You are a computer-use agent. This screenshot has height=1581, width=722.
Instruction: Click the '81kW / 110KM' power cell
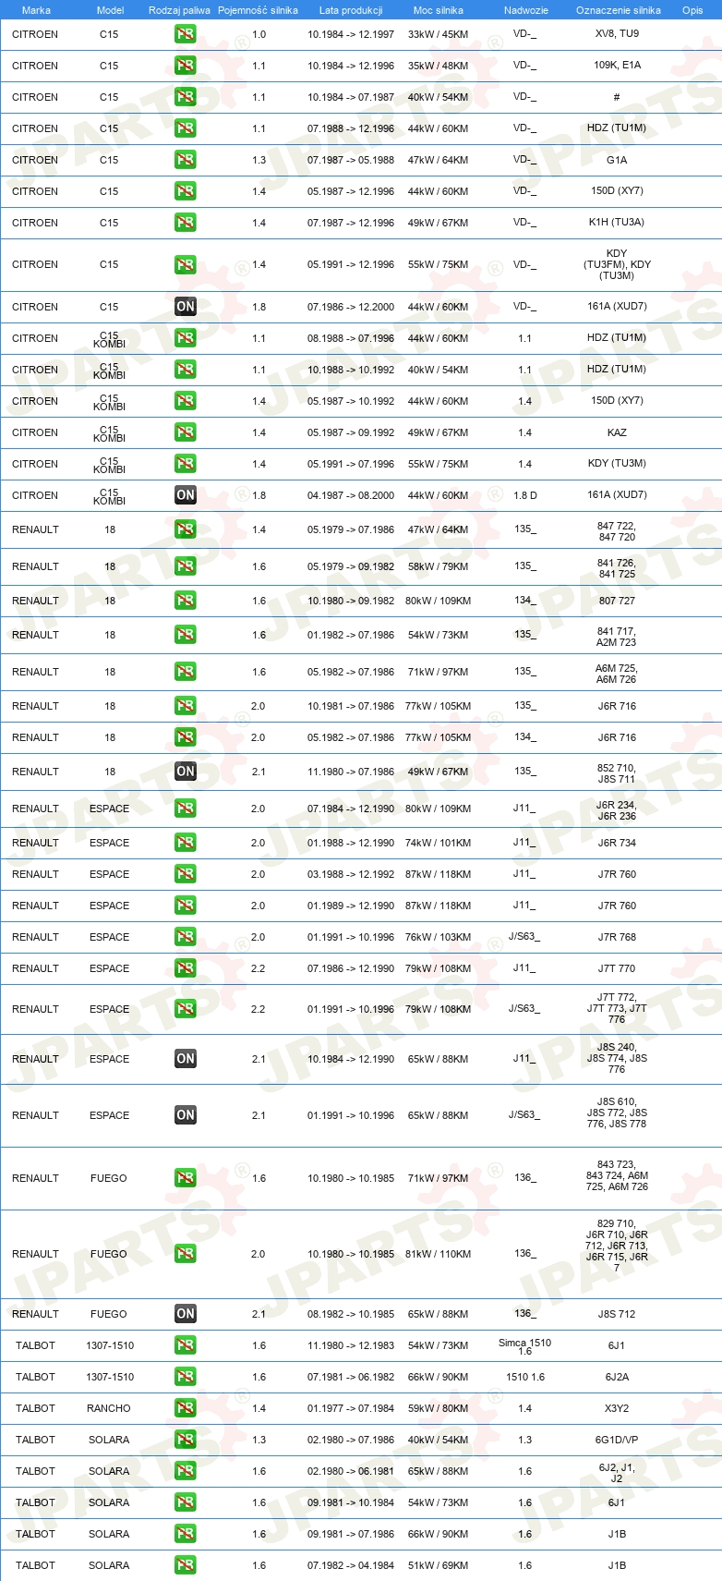pyautogui.click(x=438, y=1254)
